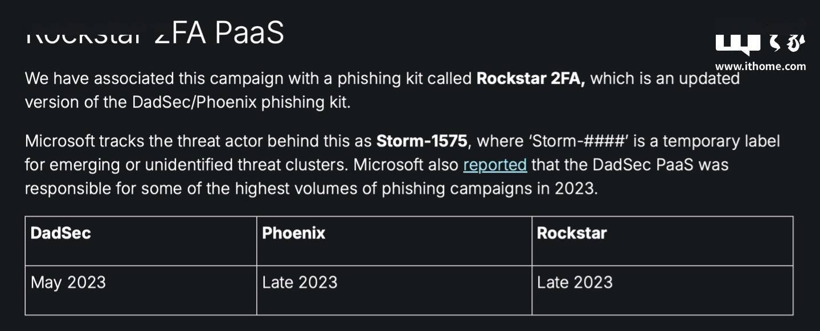
Task: Select the DadSec table header cell
Action: (x=141, y=241)
